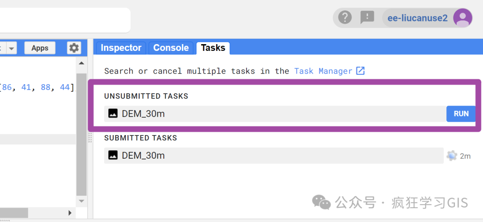Click the code editor scroll-up arrow
This screenshot has width=483, height=222.
(81, 64)
